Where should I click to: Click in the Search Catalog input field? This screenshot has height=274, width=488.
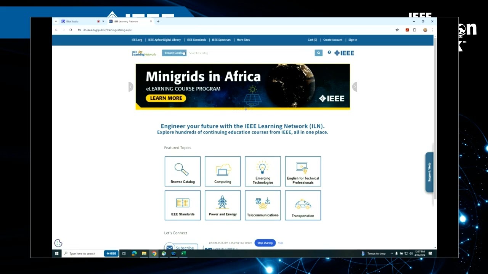point(250,53)
